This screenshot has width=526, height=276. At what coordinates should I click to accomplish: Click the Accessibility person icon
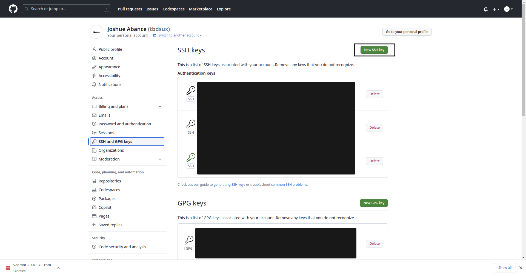94,76
